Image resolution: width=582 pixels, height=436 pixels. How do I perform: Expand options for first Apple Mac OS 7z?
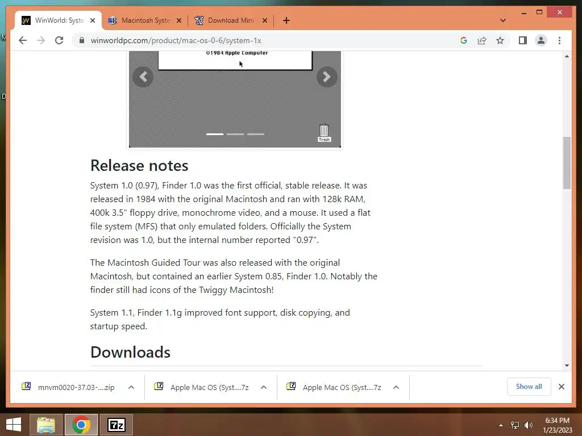coord(264,387)
